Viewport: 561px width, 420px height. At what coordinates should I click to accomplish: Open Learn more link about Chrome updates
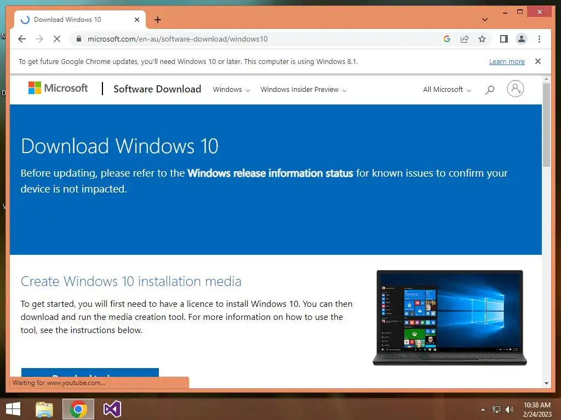[x=507, y=61]
